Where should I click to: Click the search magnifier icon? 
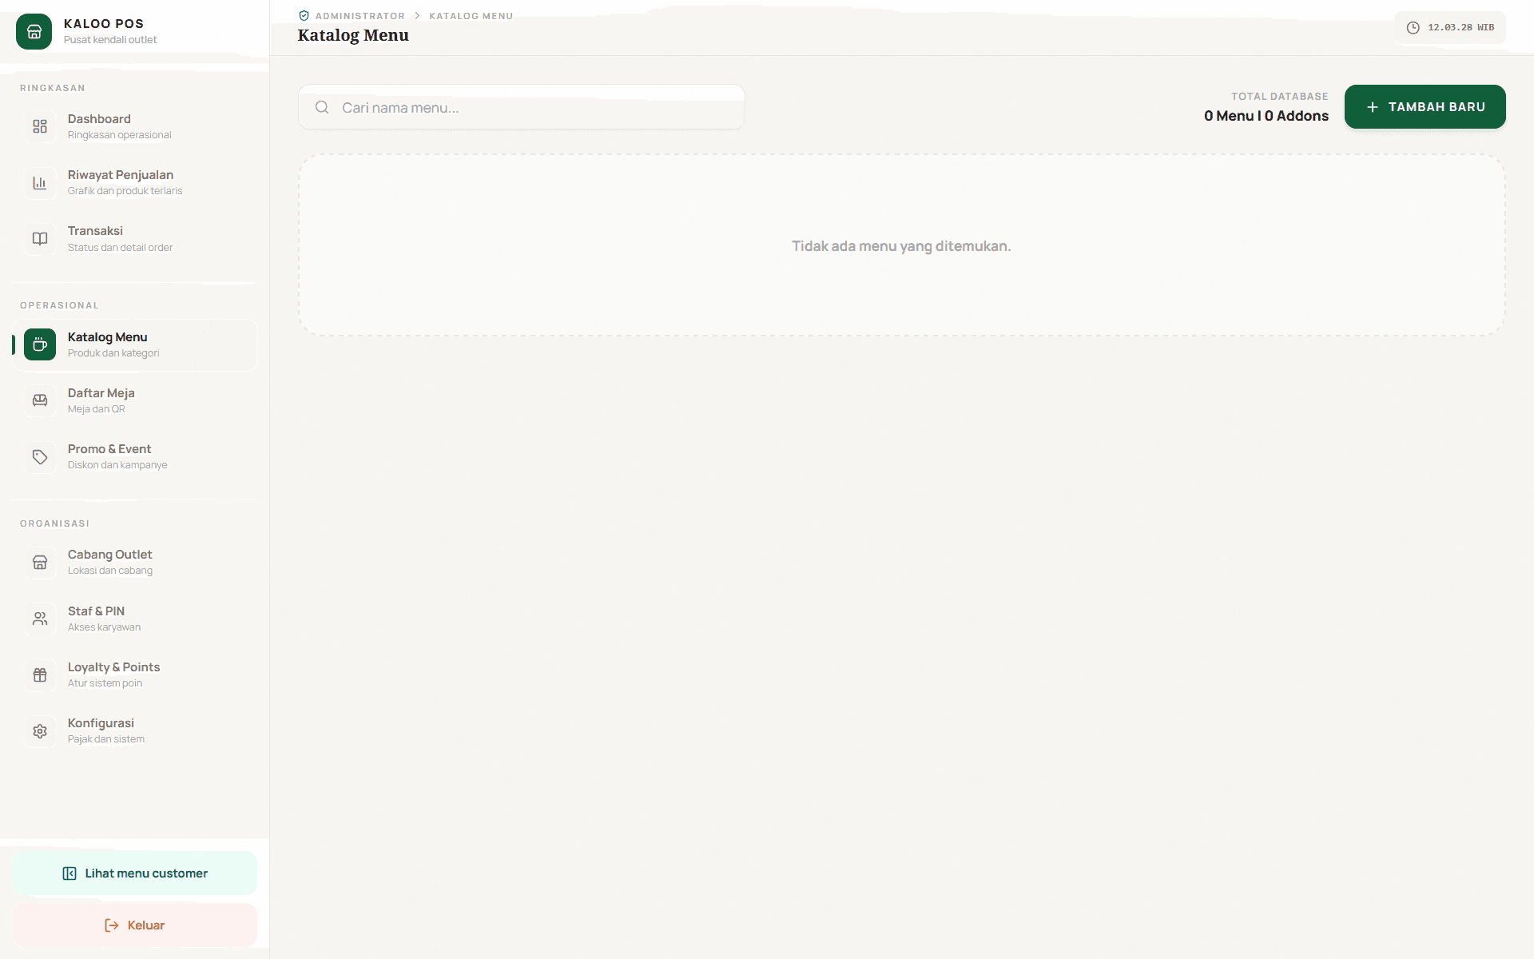(x=322, y=107)
